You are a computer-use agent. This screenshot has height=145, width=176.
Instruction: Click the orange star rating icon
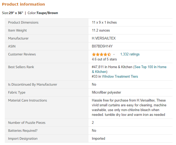point(102,54)
